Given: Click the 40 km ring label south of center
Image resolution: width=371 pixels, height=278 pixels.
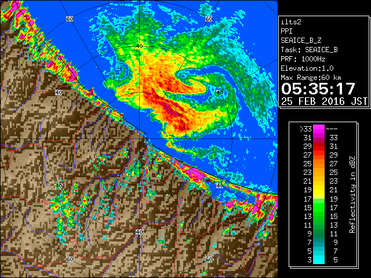Looking at the screenshot, I should click(139, 232).
